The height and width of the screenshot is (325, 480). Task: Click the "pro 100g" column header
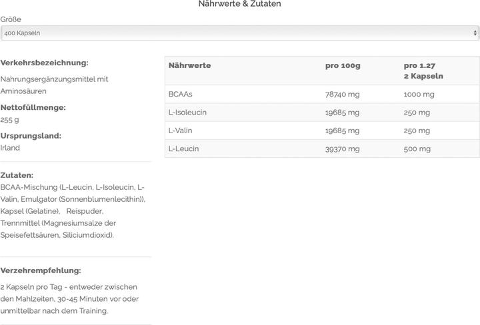[343, 65]
